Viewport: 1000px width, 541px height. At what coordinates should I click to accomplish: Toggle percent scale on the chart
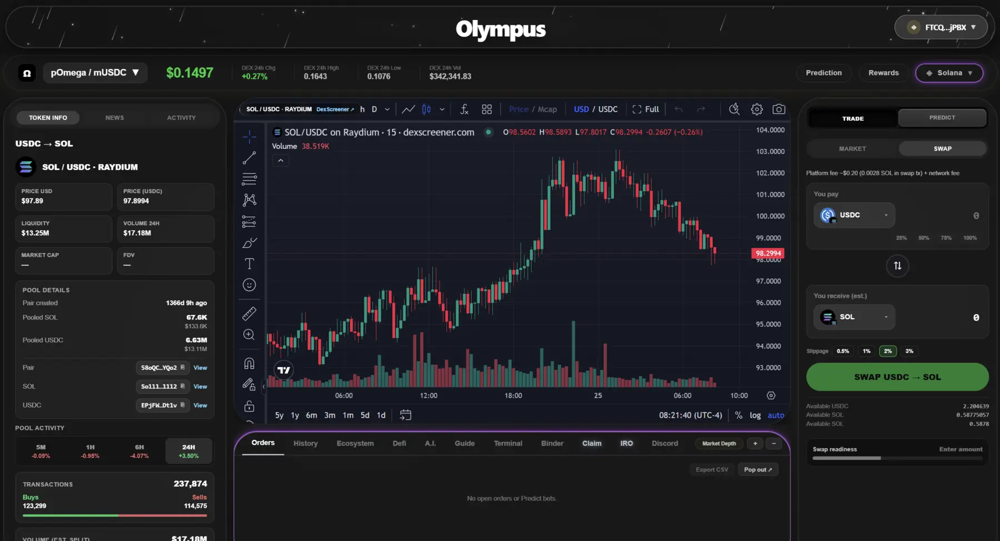(738, 415)
